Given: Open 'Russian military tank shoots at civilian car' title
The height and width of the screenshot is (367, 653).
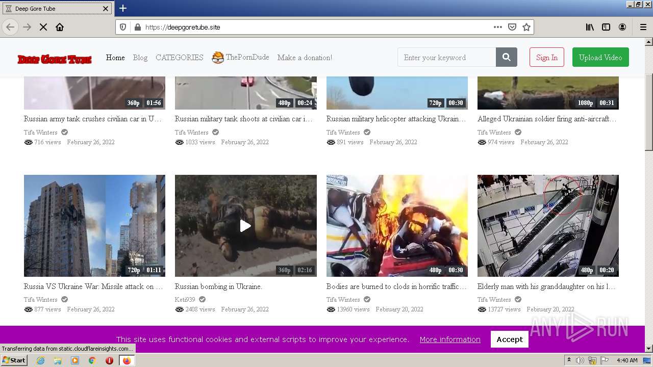Looking at the screenshot, I should tap(244, 119).
